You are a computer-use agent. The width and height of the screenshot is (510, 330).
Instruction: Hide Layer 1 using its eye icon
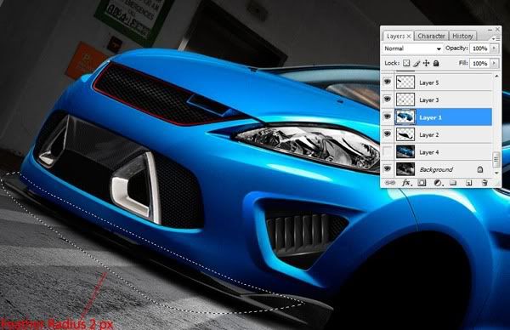(x=388, y=117)
